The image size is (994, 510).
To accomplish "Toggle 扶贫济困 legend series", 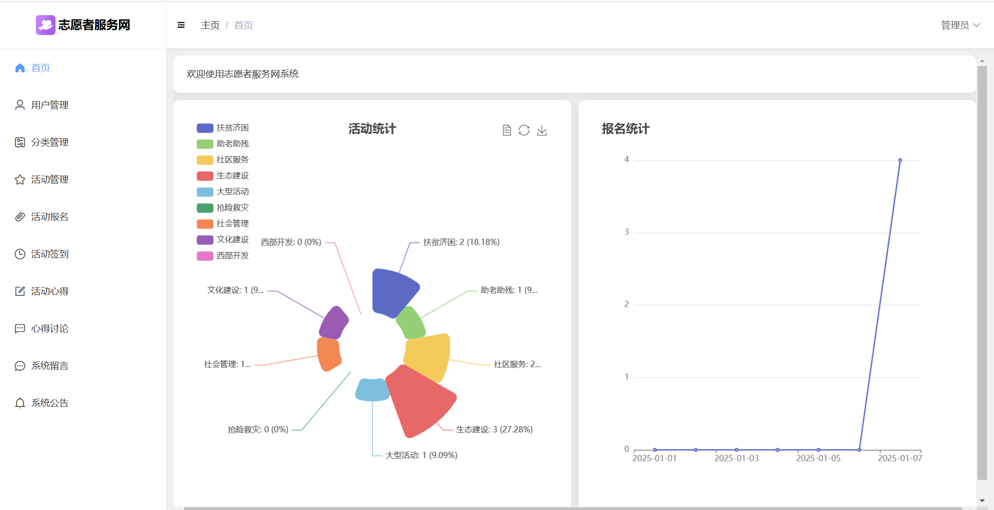I will pyautogui.click(x=222, y=128).
